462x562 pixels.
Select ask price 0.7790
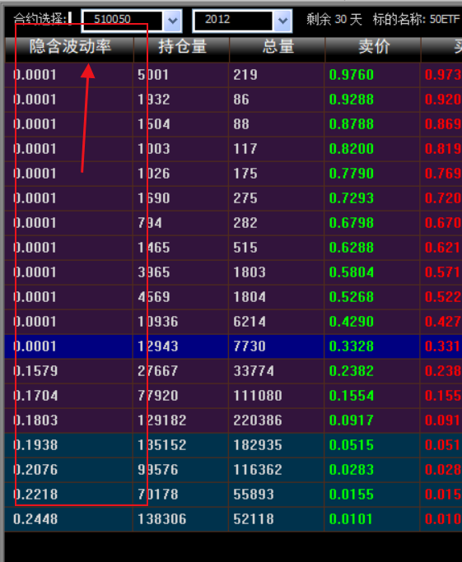coord(352,174)
